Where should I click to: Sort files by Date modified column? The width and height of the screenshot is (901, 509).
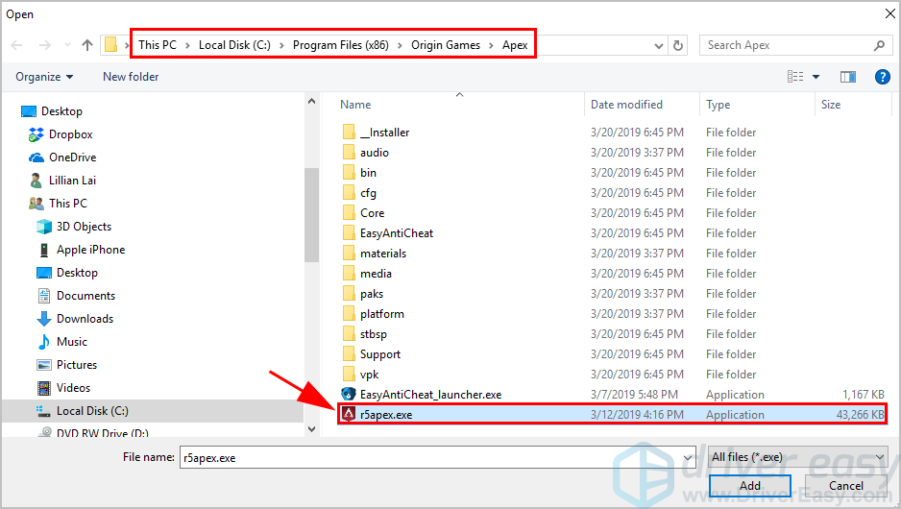626,105
